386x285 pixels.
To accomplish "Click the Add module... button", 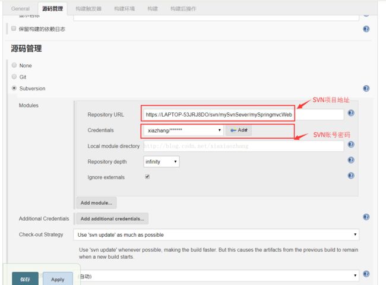I will click(x=96, y=203).
